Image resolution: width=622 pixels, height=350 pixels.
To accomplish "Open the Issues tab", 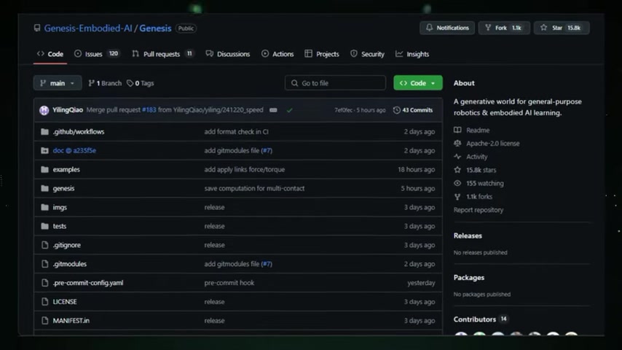I will [x=96, y=54].
